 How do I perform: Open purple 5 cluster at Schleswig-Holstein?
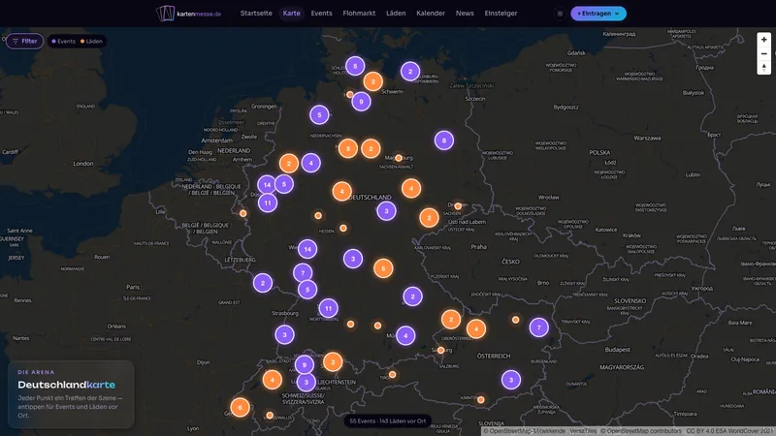click(355, 66)
